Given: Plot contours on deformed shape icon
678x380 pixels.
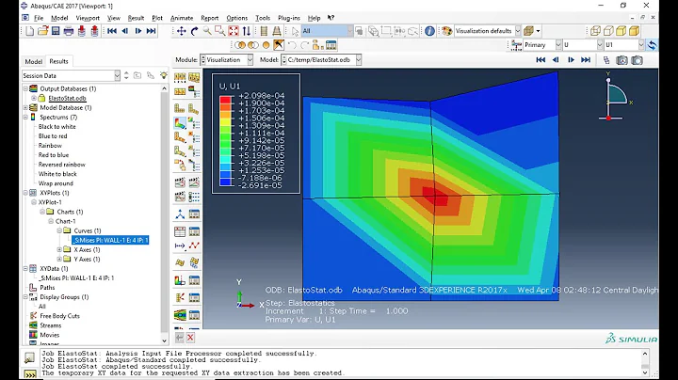Looking at the screenshot, I should point(180,123).
